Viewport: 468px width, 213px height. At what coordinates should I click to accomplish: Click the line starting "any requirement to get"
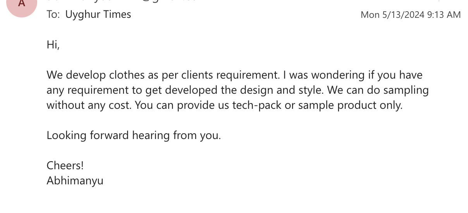coord(237,90)
